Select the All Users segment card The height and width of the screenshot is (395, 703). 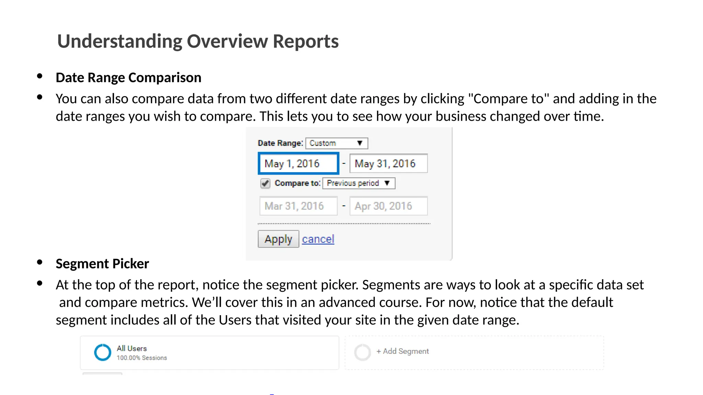[209, 352]
